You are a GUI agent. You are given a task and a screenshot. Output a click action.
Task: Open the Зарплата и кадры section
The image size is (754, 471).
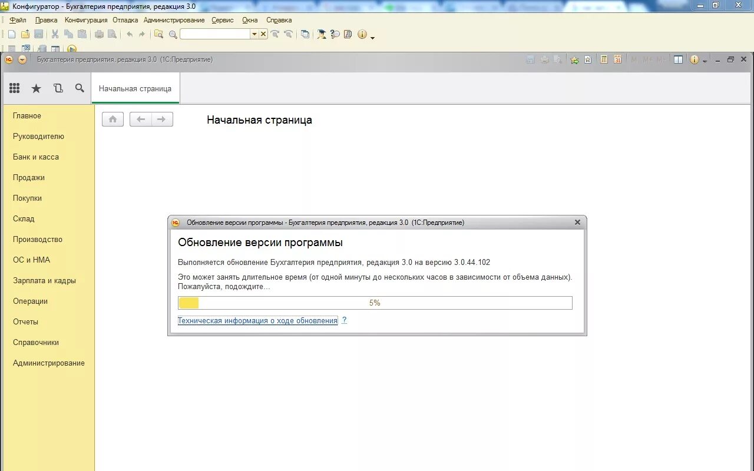pyautogui.click(x=44, y=281)
